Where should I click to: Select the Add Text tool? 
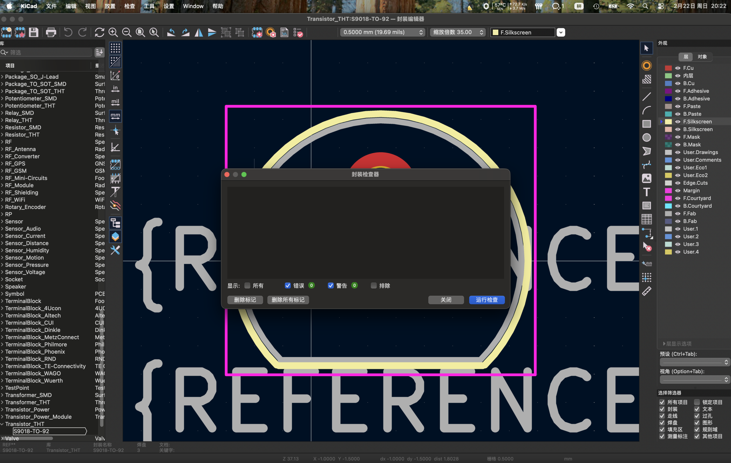coord(646,192)
